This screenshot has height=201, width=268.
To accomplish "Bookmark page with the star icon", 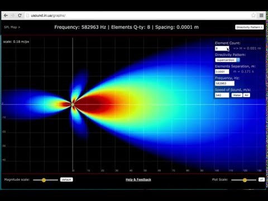I will [253, 16].
